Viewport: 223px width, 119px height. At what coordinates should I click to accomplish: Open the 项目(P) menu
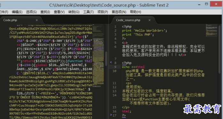[103, 12]
